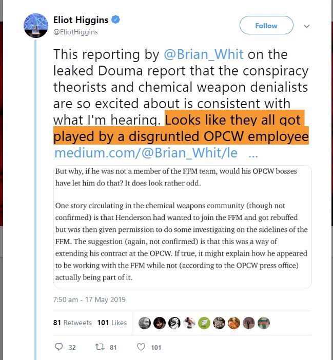View the 101 Likes list

(112, 323)
